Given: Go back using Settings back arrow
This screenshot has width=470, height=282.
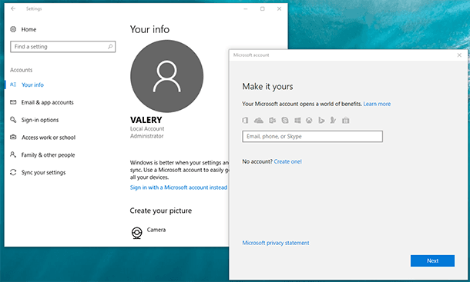Looking at the screenshot, I should click(13, 8).
